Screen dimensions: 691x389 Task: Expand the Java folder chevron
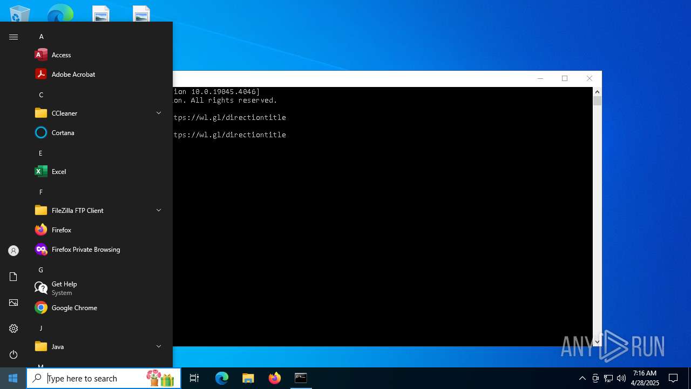[x=159, y=346]
